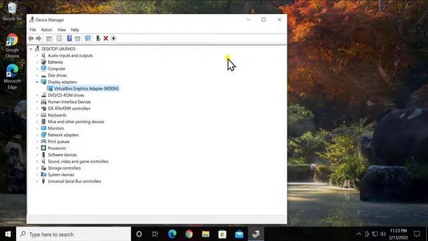The height and width of the screenshot is (241, 428).
Task: Click the Type here to search box
Action: point(74,234)
